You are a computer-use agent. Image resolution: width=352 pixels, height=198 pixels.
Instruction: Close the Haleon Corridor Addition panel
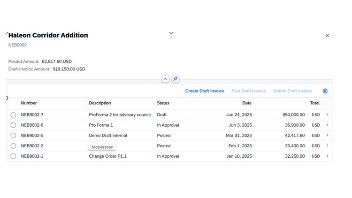point(327,36)
